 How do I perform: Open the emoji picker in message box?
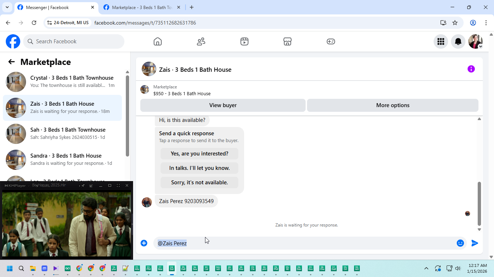pyautogui.click(x=460, y=243)
